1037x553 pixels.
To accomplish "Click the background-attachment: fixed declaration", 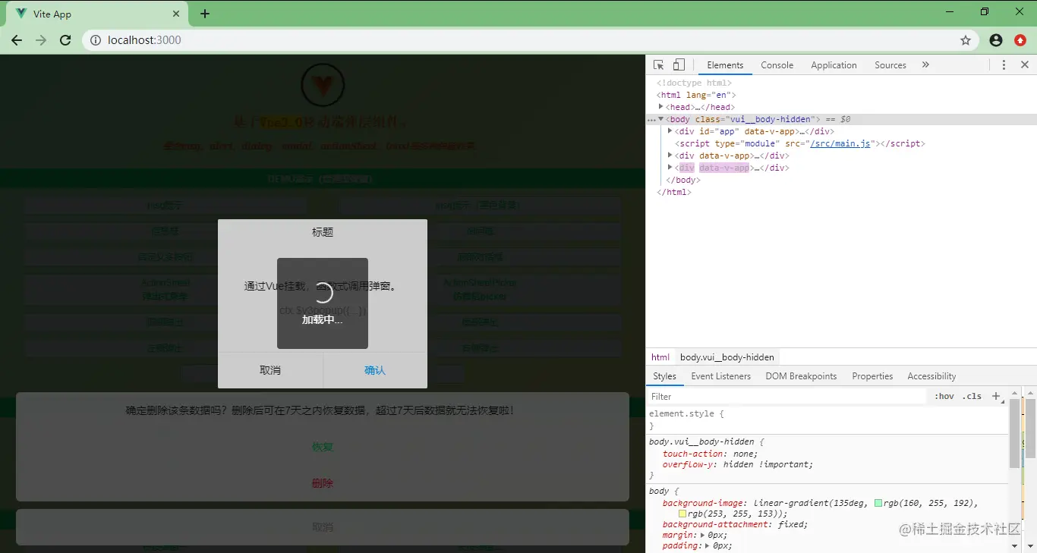I will click(x=735, y=524).
